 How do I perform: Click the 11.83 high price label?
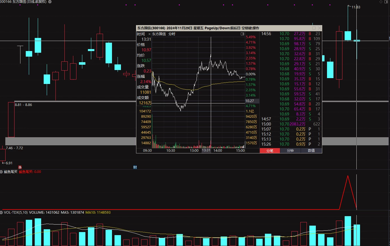pos(356,7)
